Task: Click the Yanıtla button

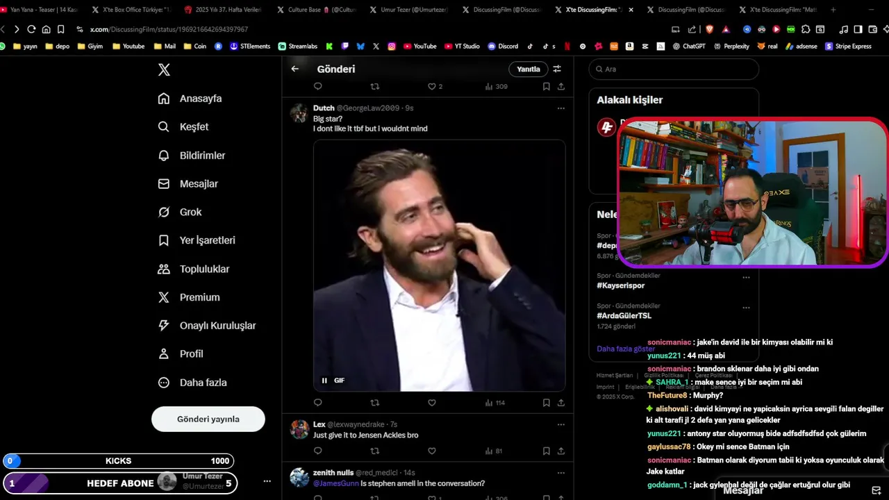Action: pos(529,69)
